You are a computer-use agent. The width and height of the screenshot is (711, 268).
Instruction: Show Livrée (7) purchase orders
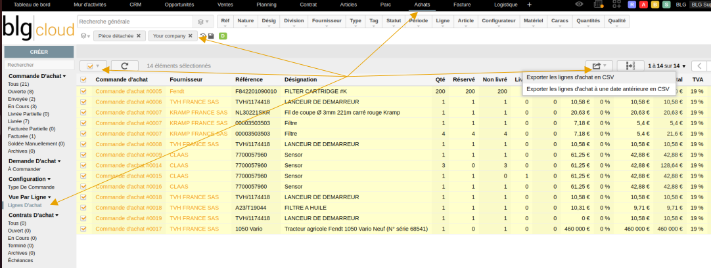click(18, 121)
